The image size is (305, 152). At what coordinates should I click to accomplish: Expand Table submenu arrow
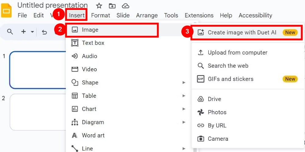(184, 96)
